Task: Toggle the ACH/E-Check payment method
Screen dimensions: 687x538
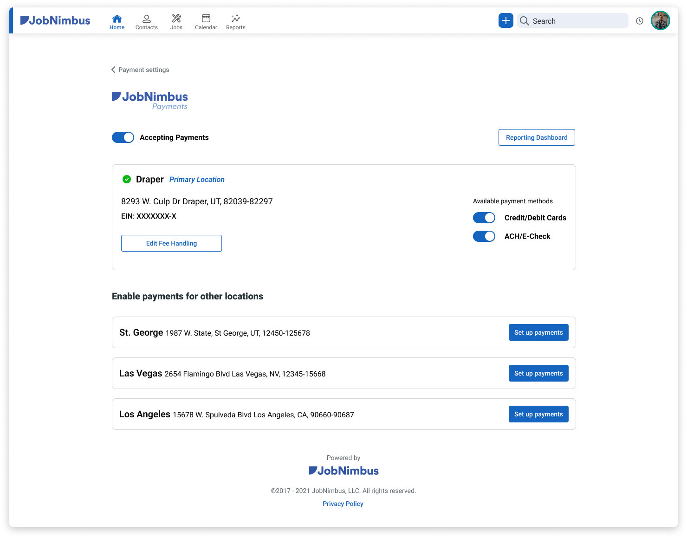Action: [484, 236]
